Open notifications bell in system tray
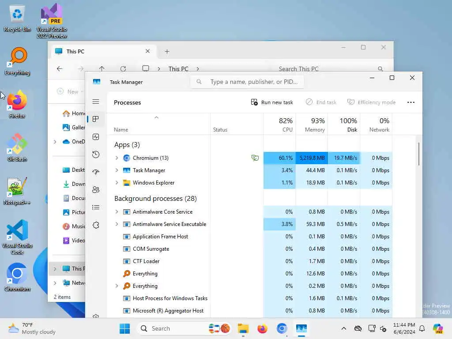This screenshot has height=339, width=452. tap(422, 328)
